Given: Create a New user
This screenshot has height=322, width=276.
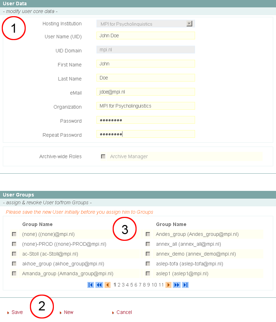Looking at the screenshot, I should [68, 312].
